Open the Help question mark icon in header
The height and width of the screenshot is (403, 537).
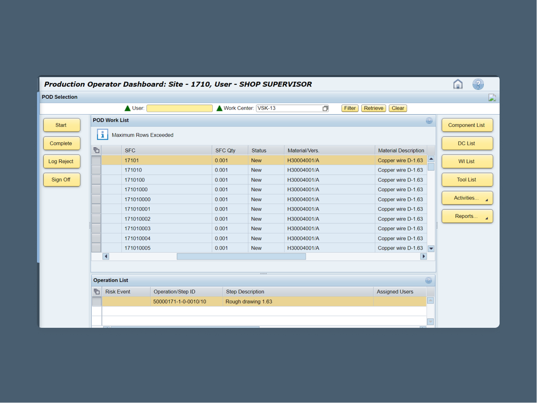point(478,84)
